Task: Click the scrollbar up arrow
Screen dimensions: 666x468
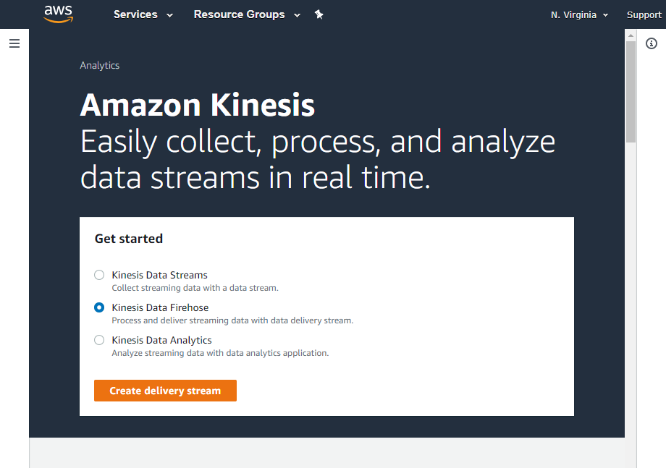Action: [x=631, y=35]
